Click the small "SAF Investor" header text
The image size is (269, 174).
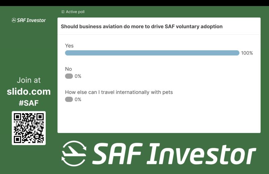point(32,20)
